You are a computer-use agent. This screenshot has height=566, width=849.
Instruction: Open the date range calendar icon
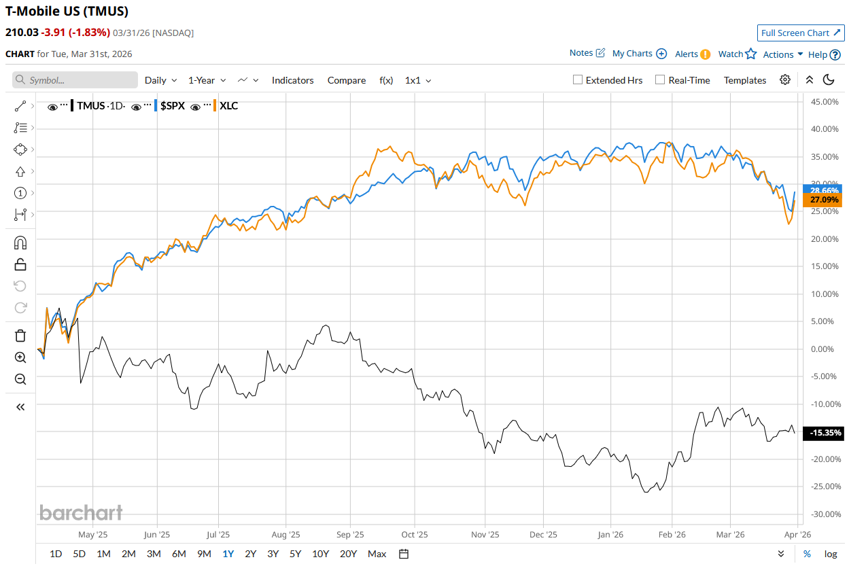pyautogui.click(x=404, y=554)
